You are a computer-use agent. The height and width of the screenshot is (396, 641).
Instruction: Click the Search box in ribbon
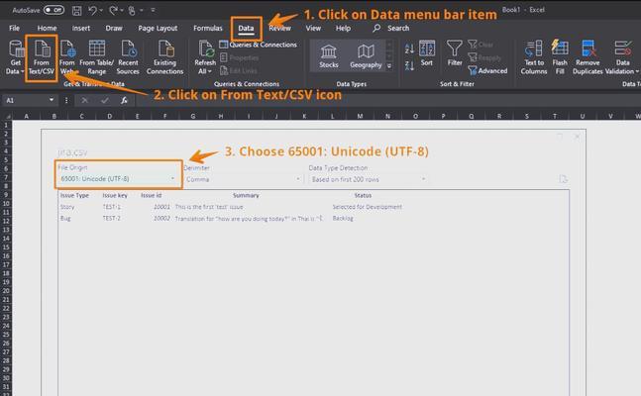point(391,28)
